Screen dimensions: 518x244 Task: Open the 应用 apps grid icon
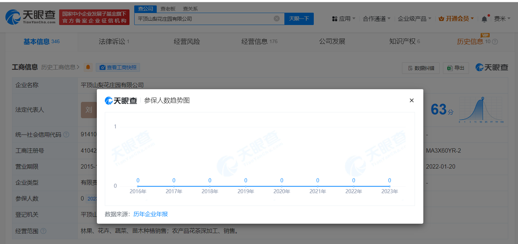coord(334,18)
